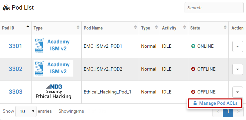Click the NDG Security Ethical Hacking logo
This screenshot has height=120, width=246.
(53, 92)
